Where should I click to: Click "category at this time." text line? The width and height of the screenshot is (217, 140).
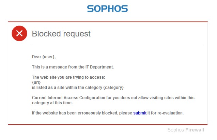[52, 103]
